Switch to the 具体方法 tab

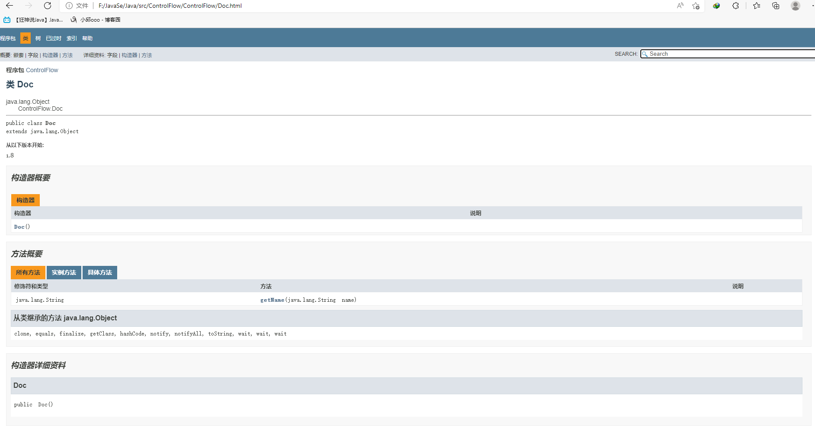(x=100, y=272)
